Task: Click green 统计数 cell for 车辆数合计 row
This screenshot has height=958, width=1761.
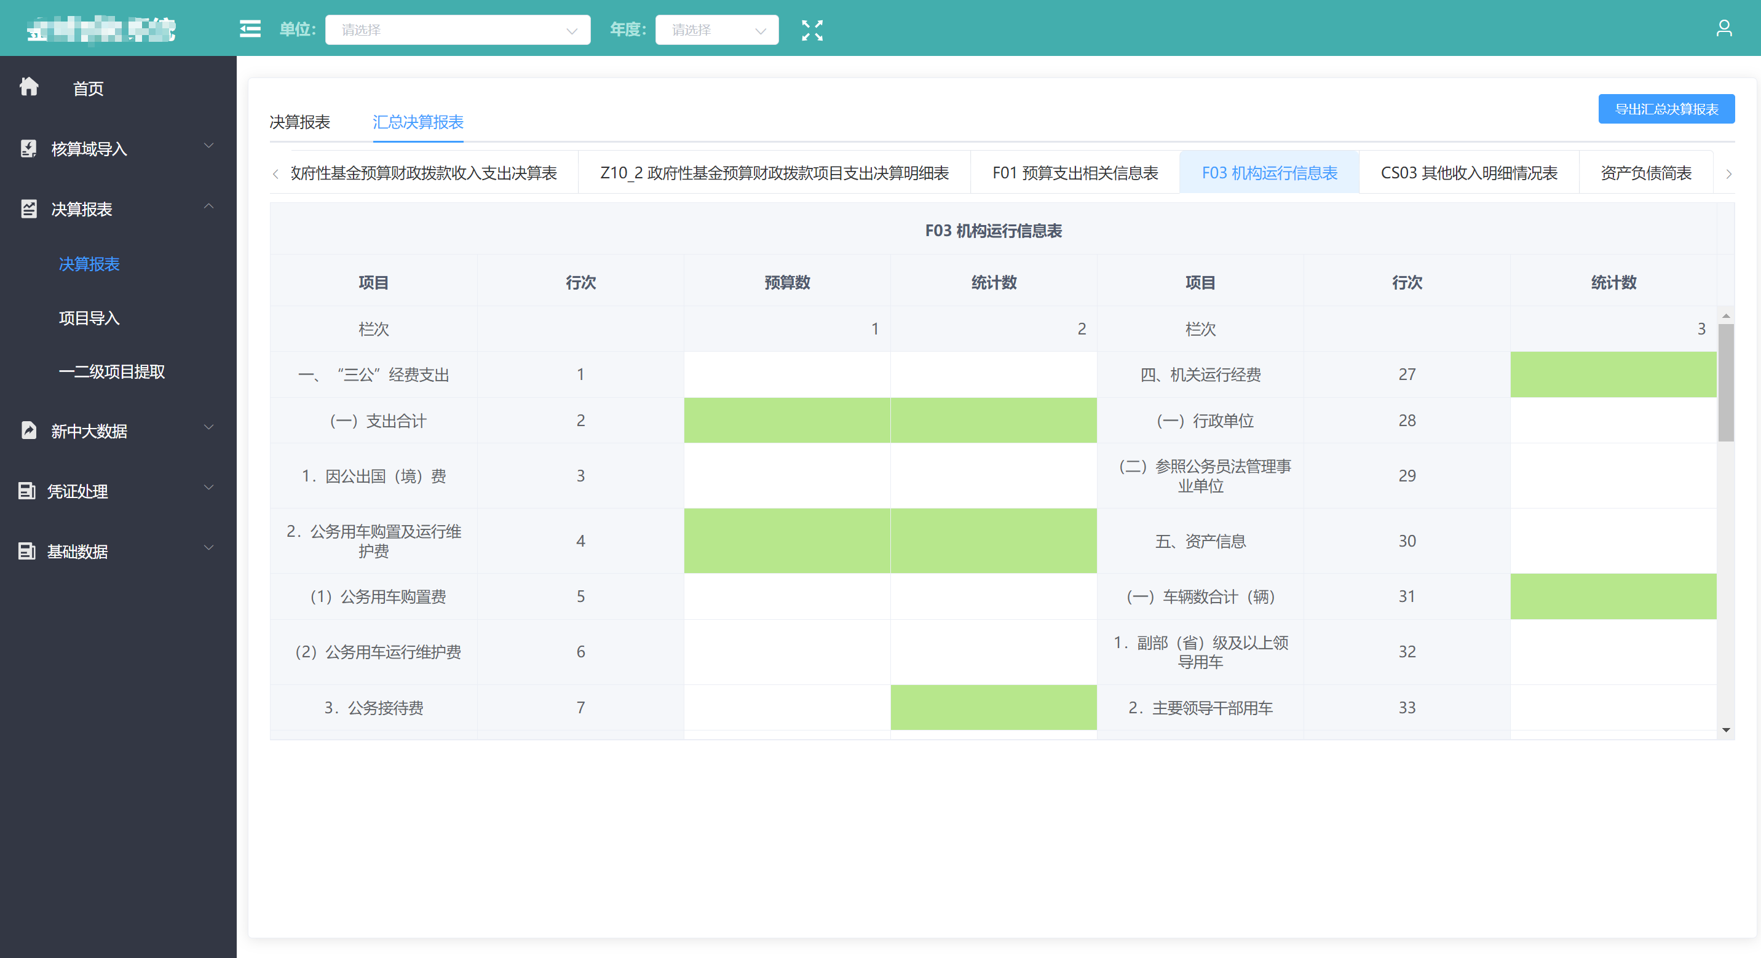Action: tap(1613, 597)
